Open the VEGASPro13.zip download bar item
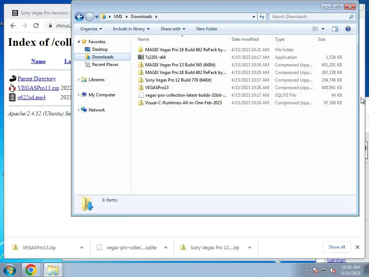 click(39, 247)
